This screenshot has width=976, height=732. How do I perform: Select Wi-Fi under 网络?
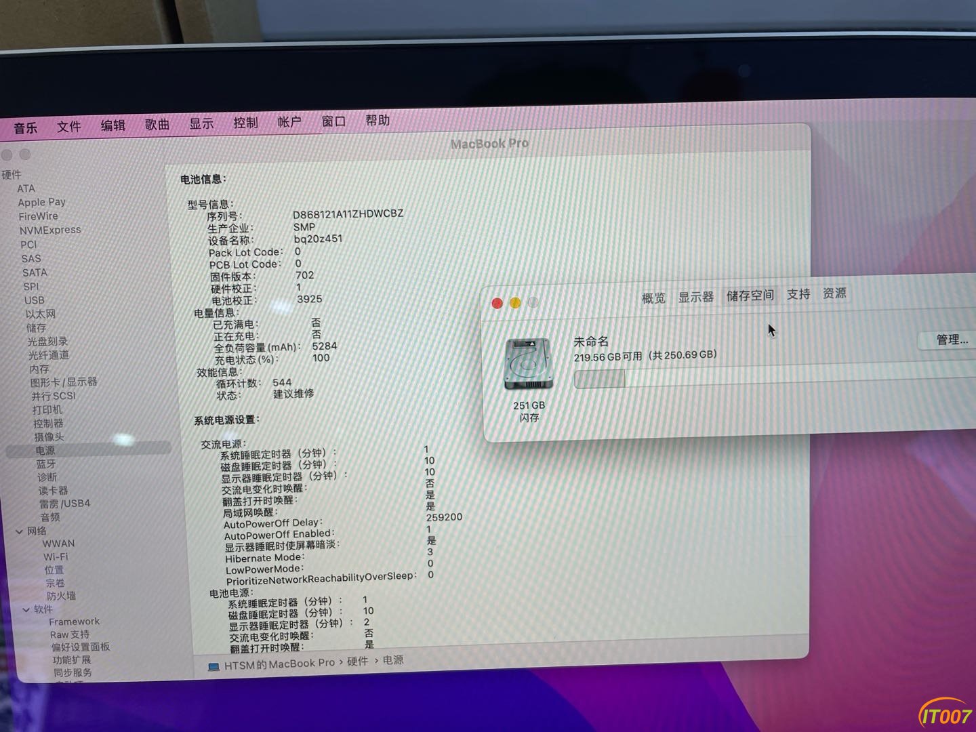point(56,556)
